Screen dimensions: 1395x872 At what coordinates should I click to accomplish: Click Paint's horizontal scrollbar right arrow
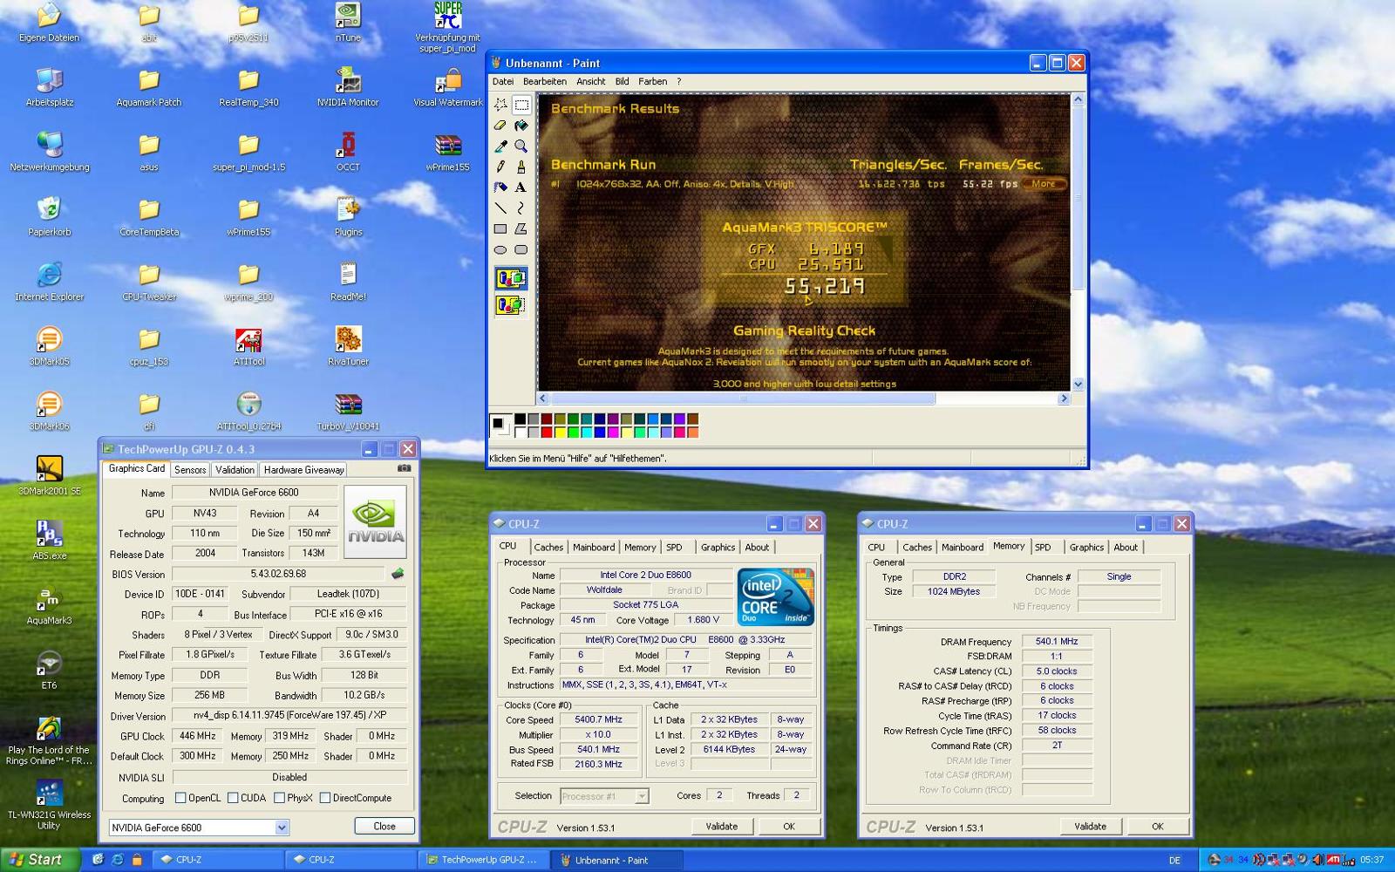(1064, 399)
